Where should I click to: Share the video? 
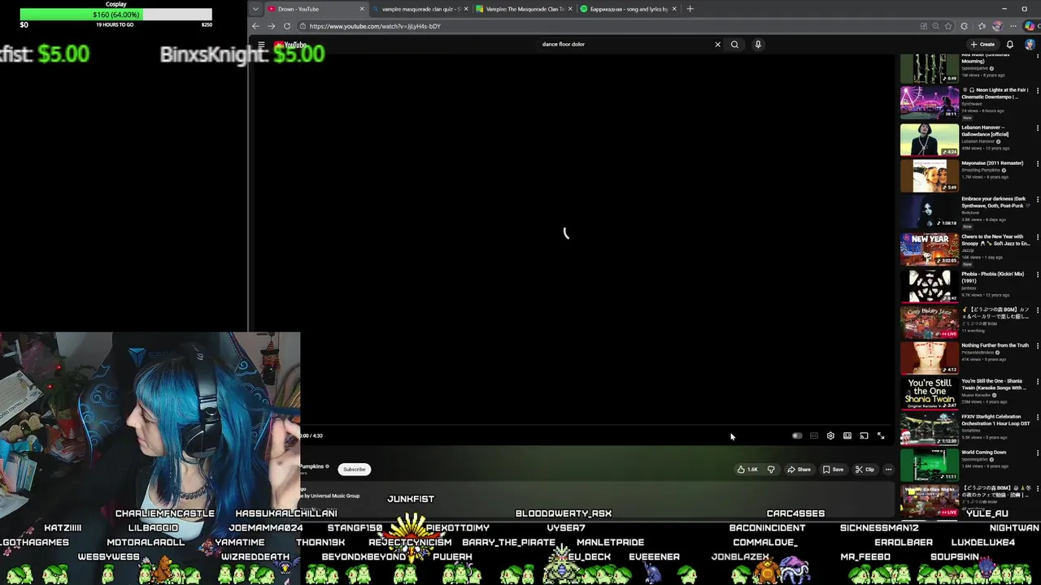coord(799,470)
